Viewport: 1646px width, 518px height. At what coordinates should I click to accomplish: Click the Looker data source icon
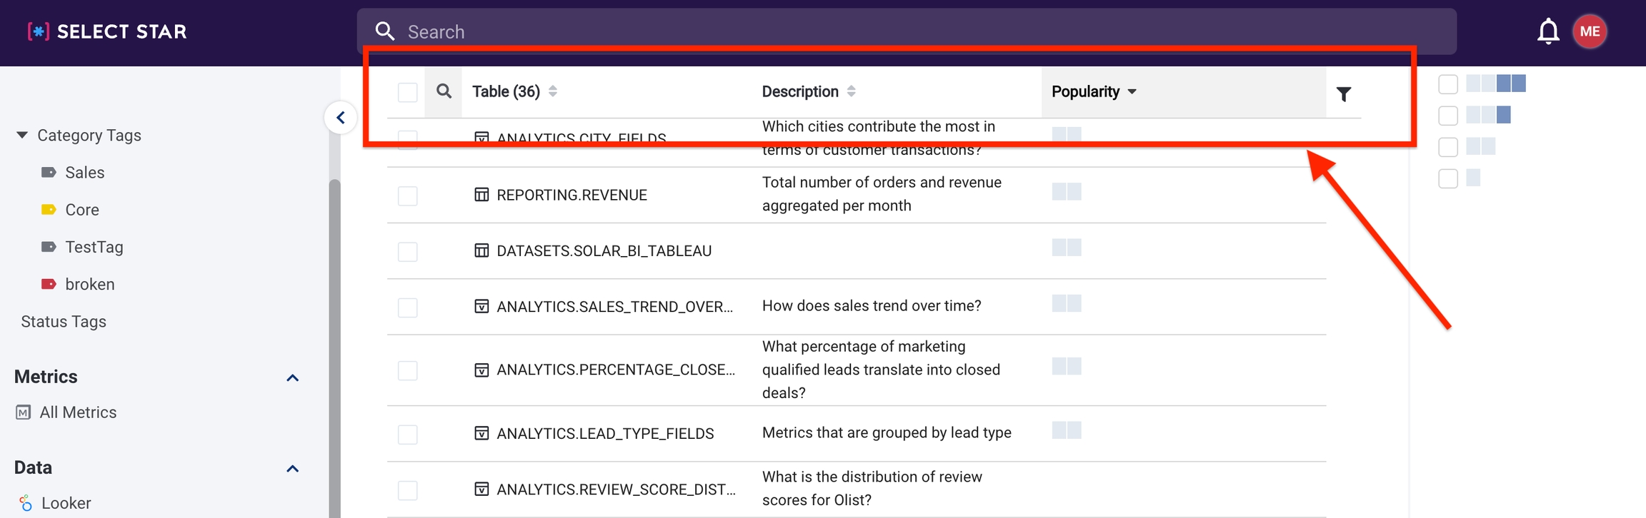26,503
